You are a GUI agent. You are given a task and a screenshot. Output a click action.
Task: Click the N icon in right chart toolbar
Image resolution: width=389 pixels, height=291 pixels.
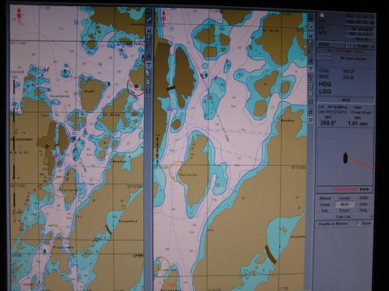point(310,36)
